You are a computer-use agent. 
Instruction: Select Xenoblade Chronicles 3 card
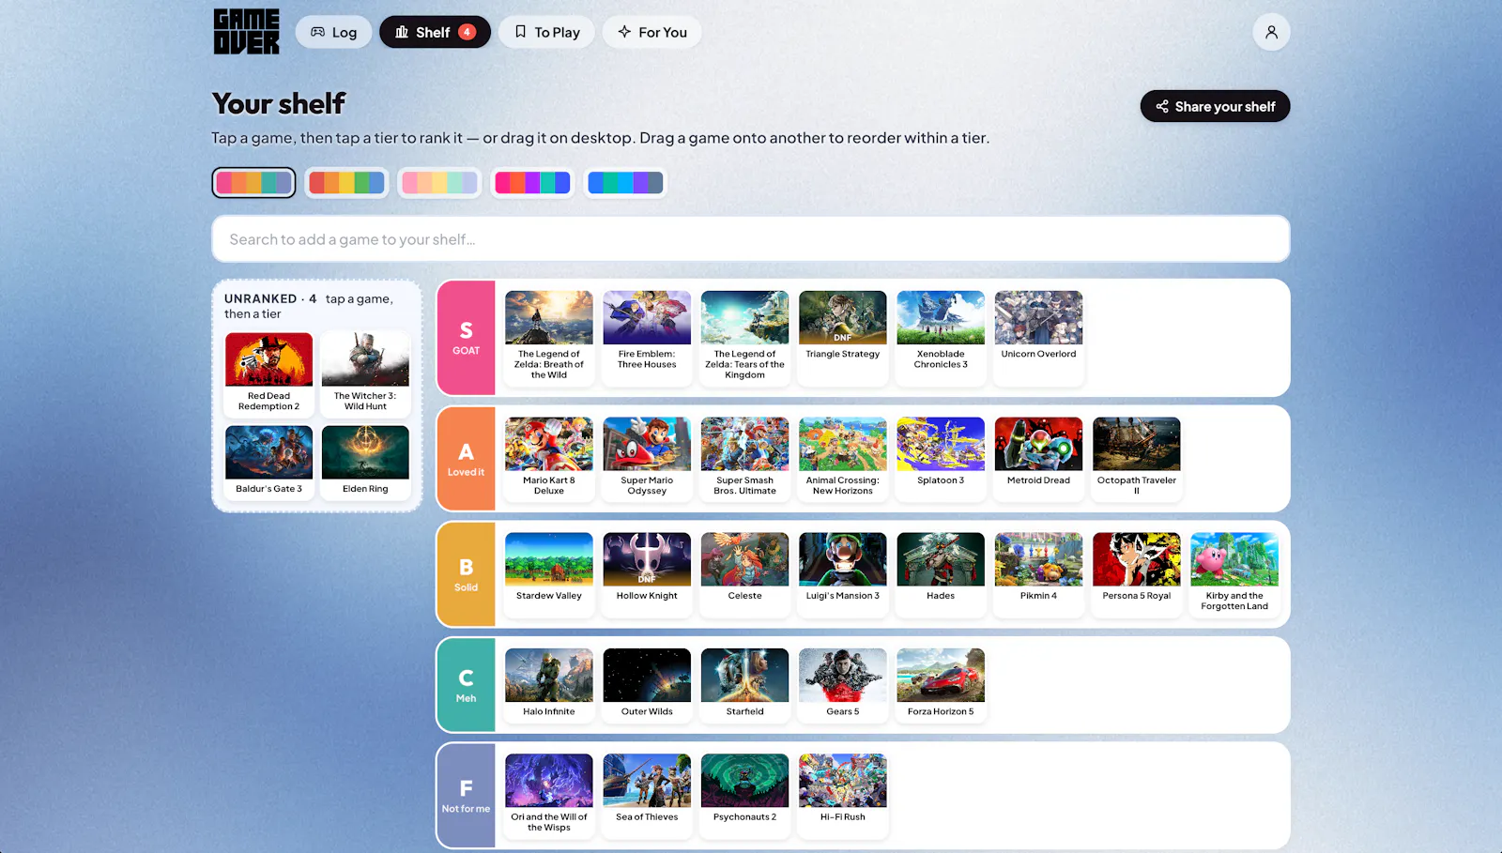(941, 338)
